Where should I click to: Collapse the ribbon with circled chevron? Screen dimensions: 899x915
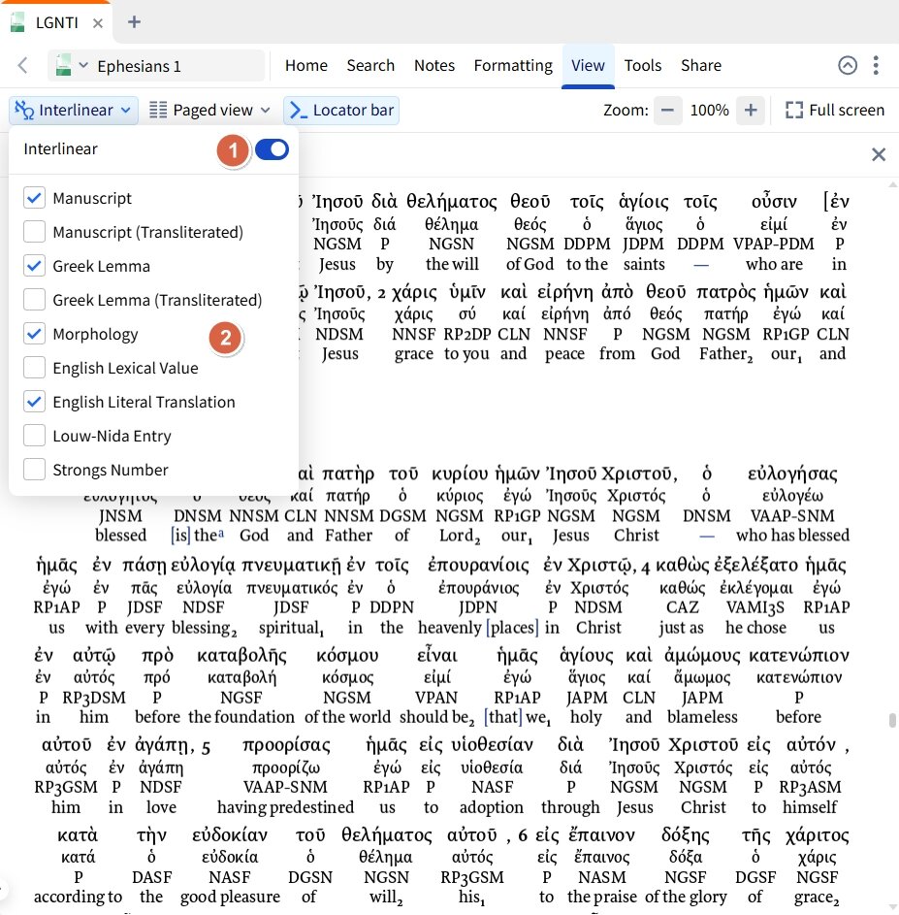(x=848, y=66)
